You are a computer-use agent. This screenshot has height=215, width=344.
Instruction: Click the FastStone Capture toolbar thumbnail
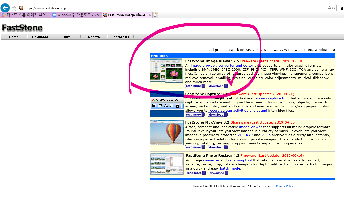click(167, 104)
